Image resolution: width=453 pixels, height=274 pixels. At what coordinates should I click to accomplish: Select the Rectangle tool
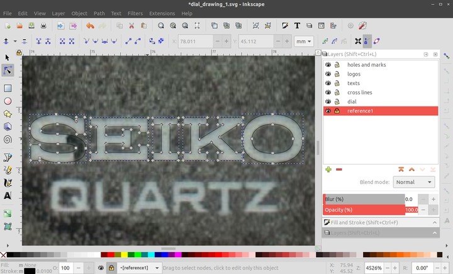8,88
